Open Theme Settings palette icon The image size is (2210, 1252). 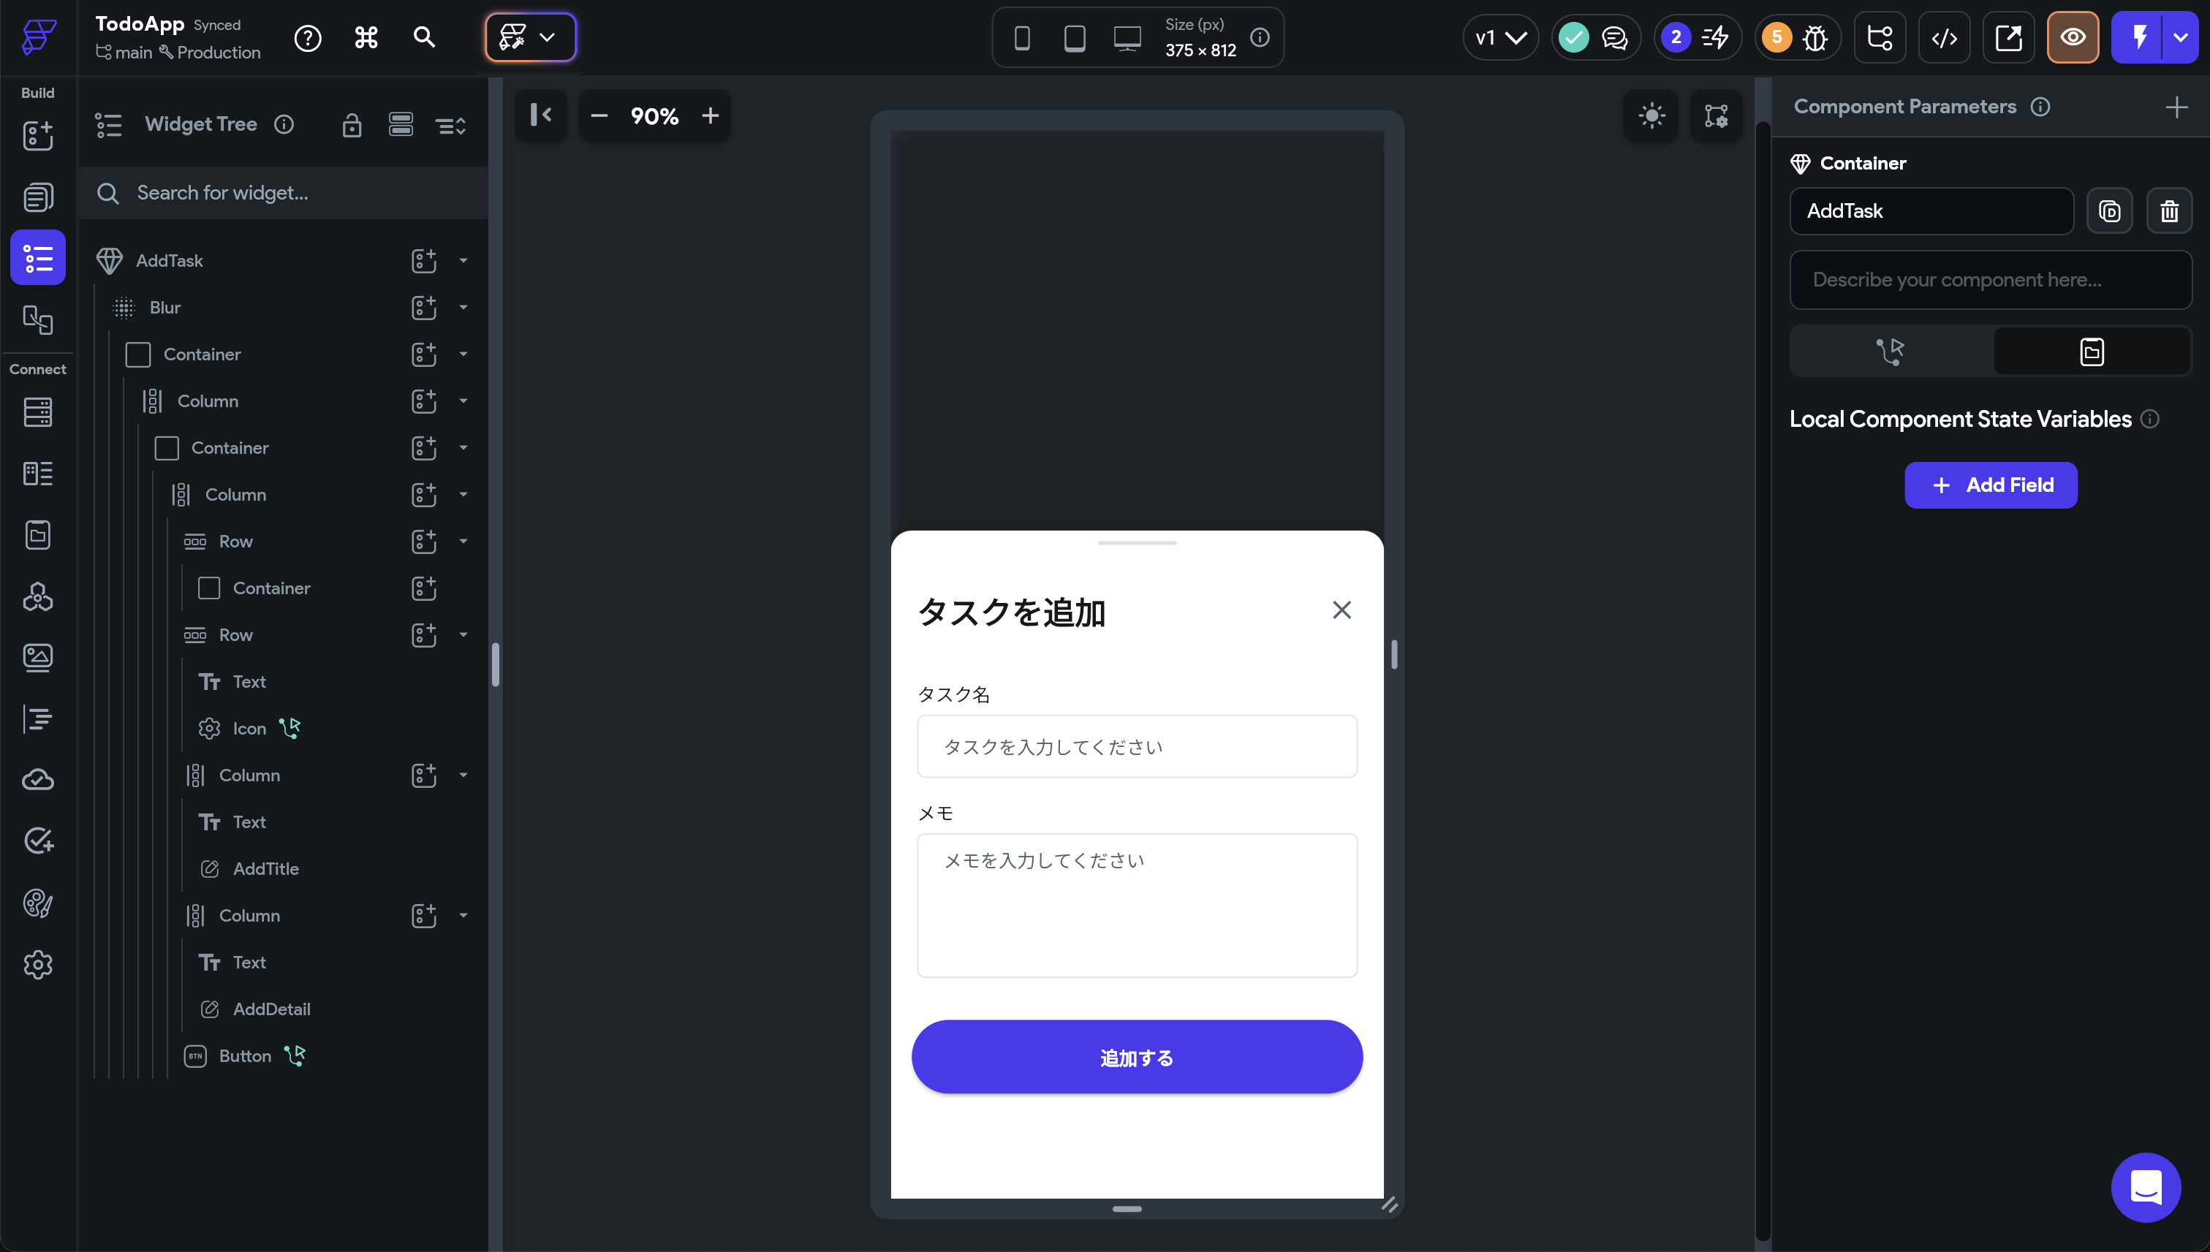38,903
